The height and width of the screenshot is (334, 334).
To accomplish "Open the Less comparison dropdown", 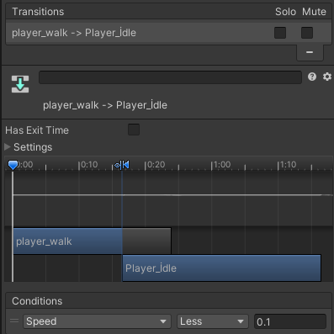I will click(x=213, y=321).
